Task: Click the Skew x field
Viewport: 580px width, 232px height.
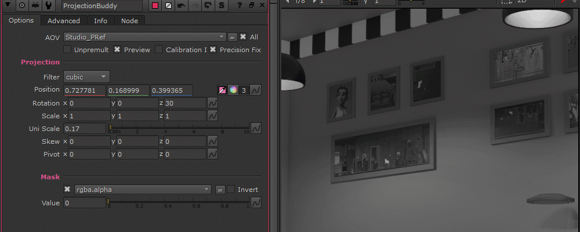Action: click(89, 142)
